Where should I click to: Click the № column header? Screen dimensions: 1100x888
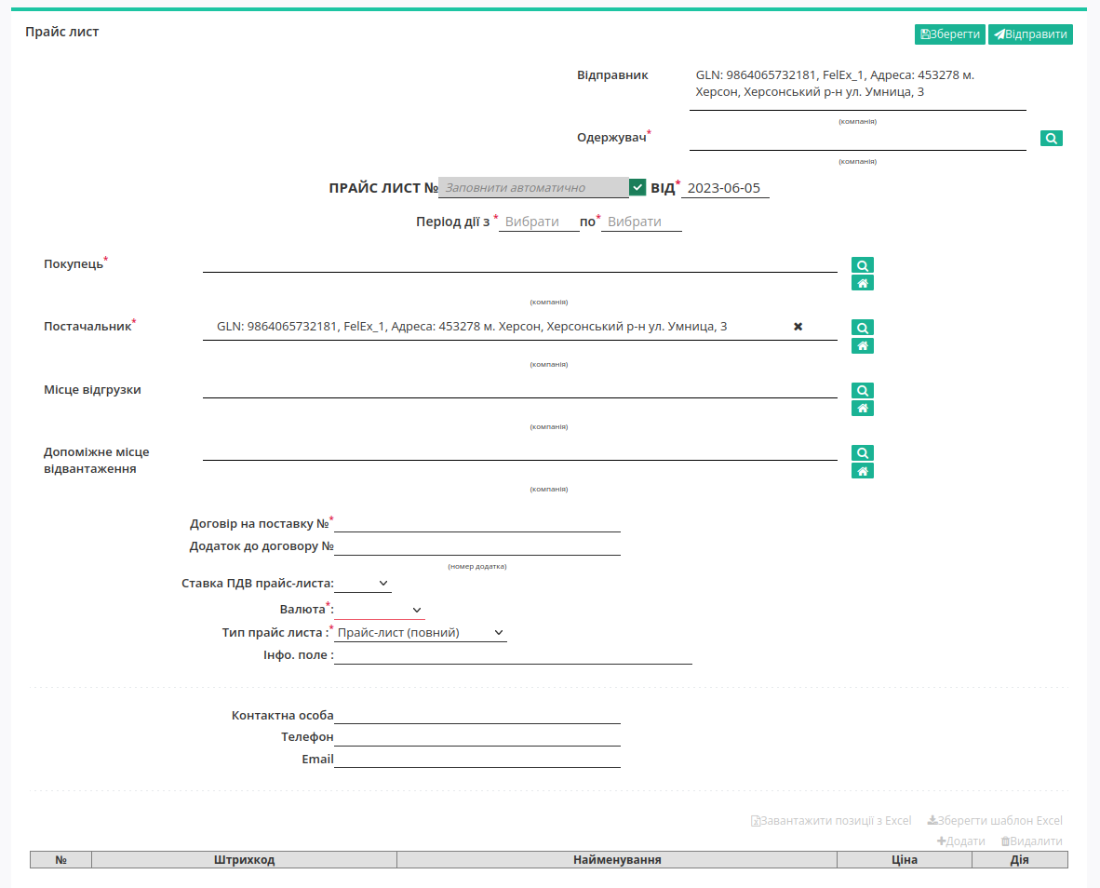(61, 860)
